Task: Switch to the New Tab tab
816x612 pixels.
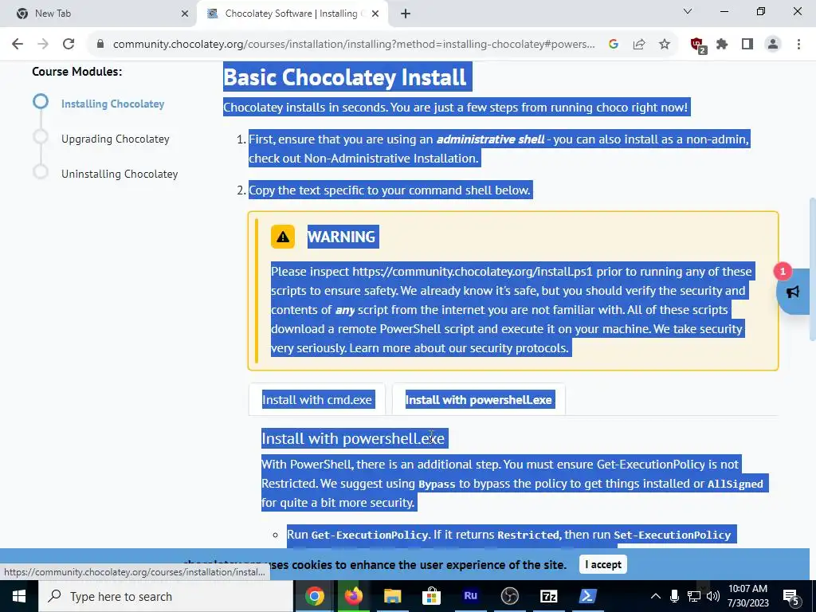Action: coord(99,14)
